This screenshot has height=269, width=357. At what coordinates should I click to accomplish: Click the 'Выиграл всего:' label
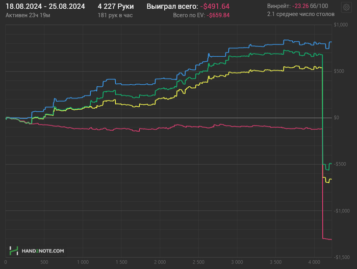pos(172,7)
